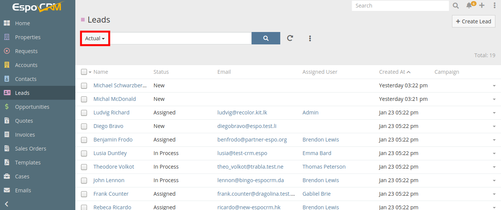Check the box for Ludvig Richard
501x210 pixels.
click(84, 113)
